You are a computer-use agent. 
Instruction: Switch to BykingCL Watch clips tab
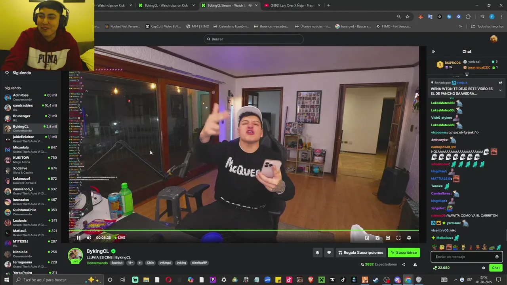[x=166, y=6]
